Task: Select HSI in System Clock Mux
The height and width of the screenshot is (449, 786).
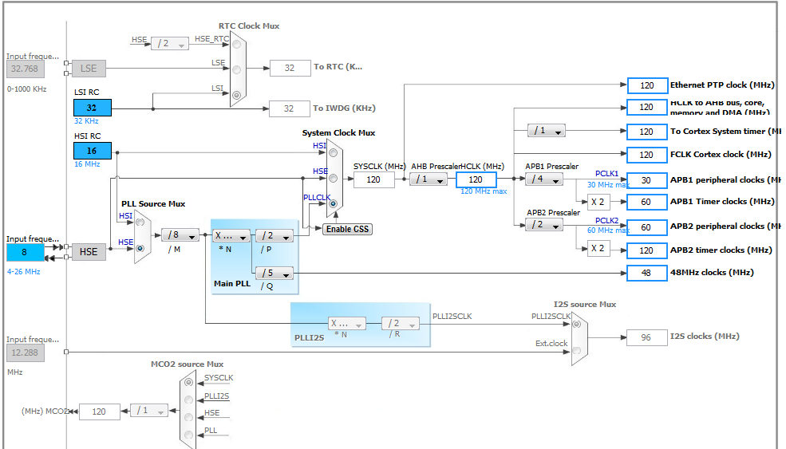Action: tap(333, 152)
